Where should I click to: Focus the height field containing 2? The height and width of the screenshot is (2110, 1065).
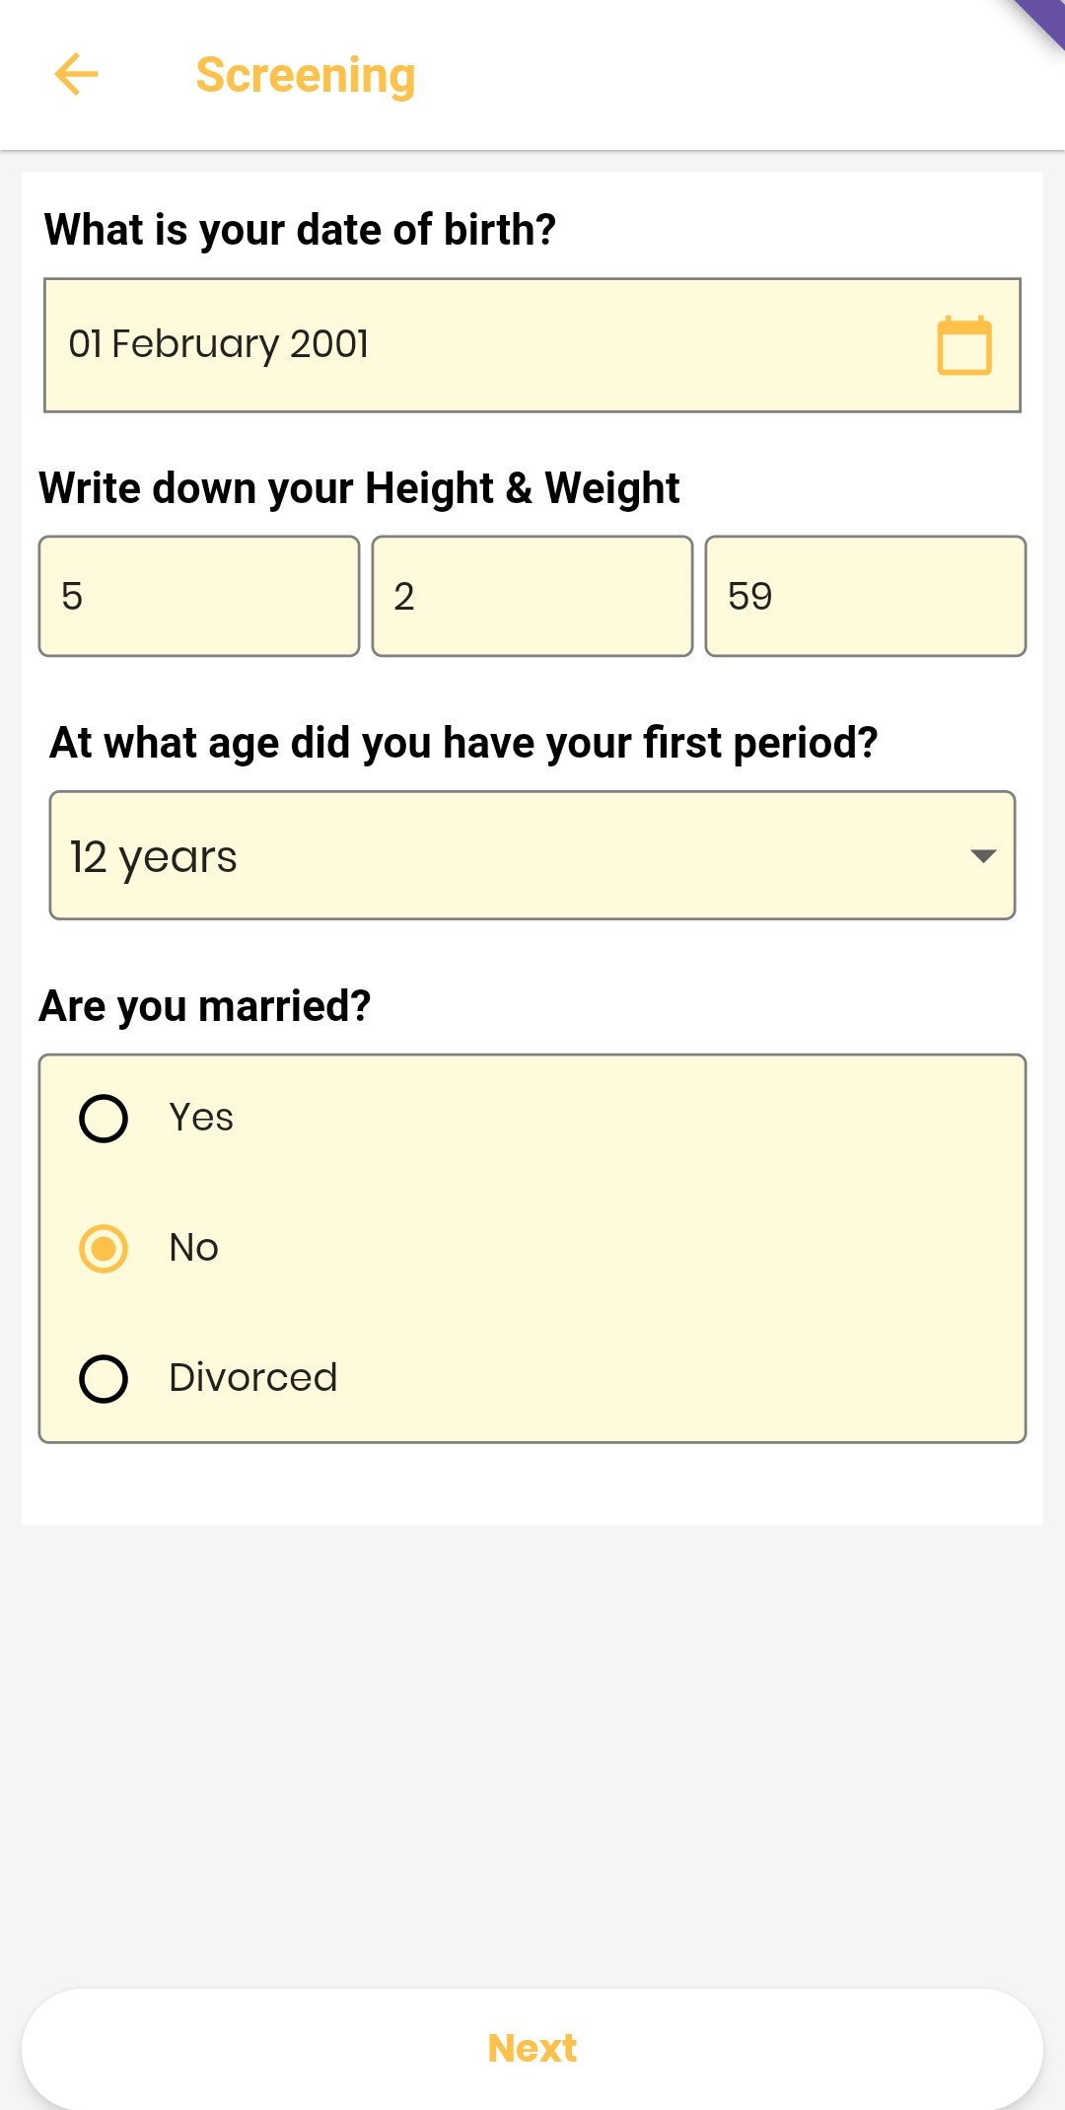point(532,597)
